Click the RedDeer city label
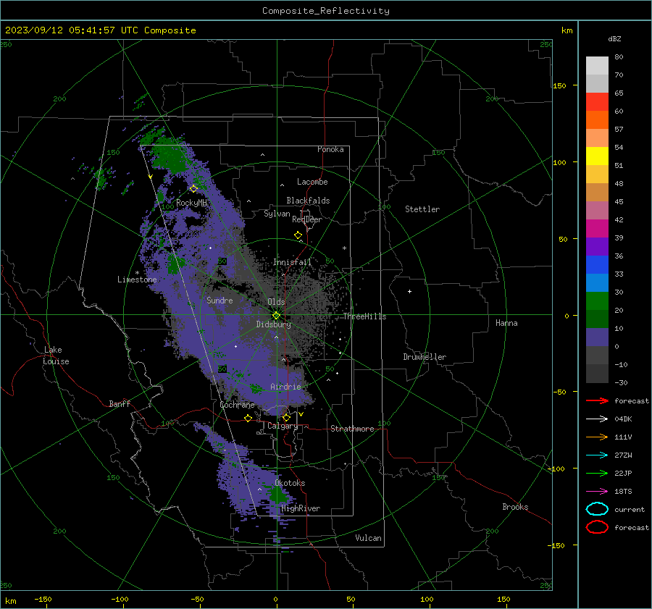652x609 pixels. click(x=307, y=219)
